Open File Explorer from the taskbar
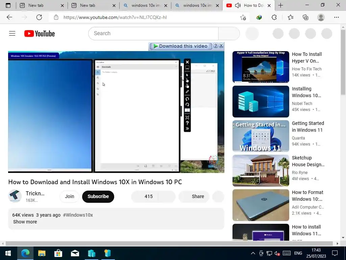Image resolution: width=346 pixels, height=260 pixels. click(x=42, y=253)
